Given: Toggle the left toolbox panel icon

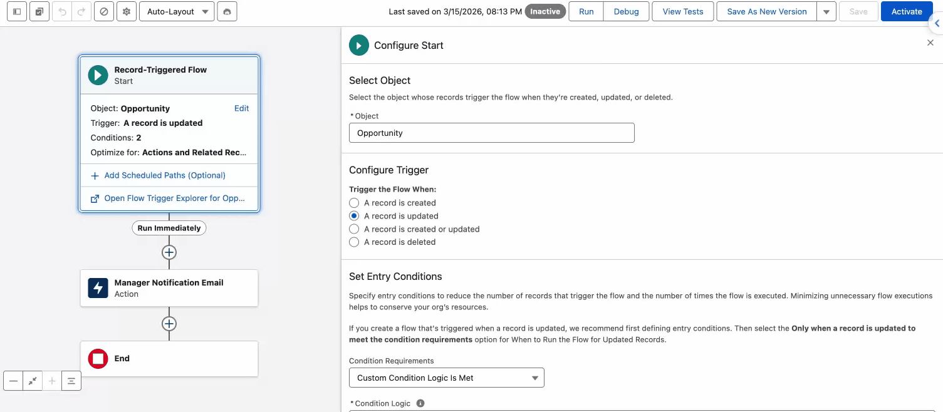Looking at the screenshot, I should point(17,11).
